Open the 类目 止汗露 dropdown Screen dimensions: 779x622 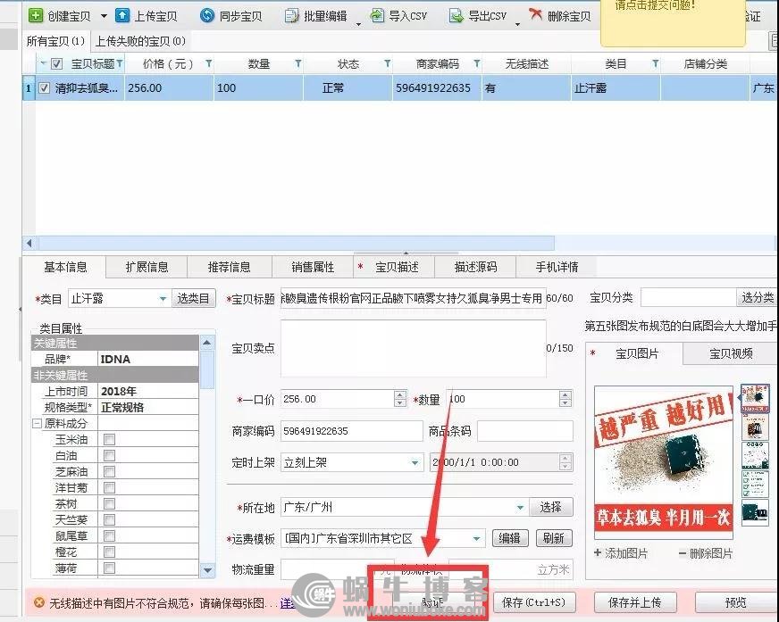pos(163,298)
